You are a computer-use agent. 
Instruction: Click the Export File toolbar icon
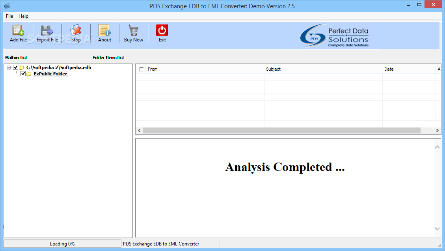pos(47,30)
